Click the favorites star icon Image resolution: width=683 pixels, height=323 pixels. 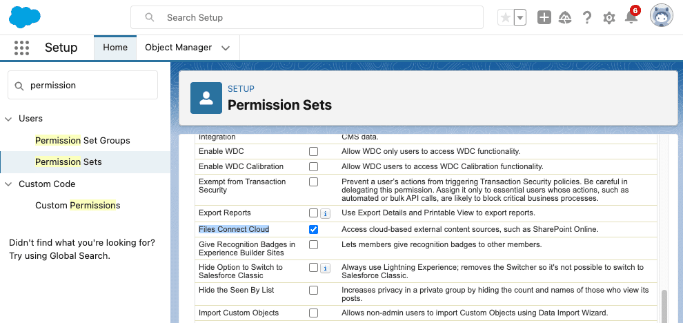pyautogui.click(x=506, y=18)
